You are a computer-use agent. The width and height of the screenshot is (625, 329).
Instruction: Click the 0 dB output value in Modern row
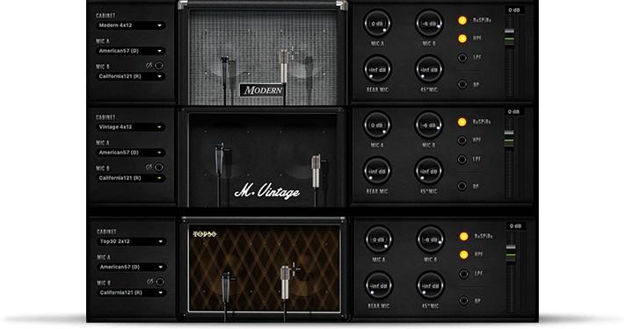click(514, 10)
